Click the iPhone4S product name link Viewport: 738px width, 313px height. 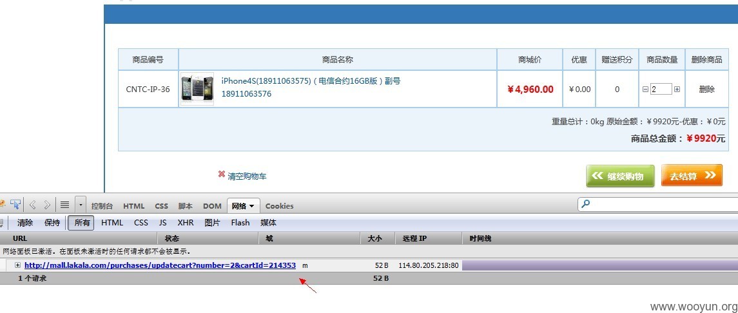pyautogui.click(x=311, y=88)
